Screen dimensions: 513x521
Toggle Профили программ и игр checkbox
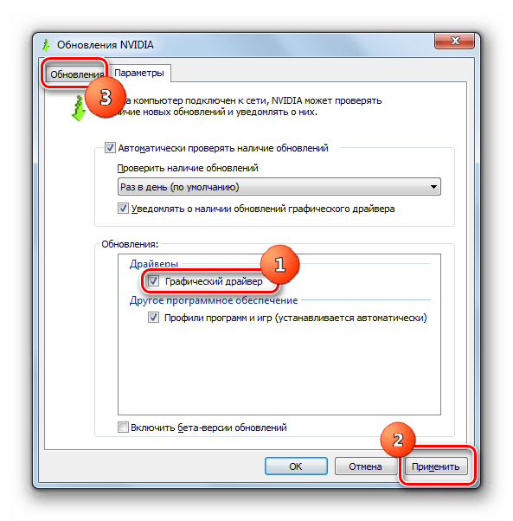153,318
